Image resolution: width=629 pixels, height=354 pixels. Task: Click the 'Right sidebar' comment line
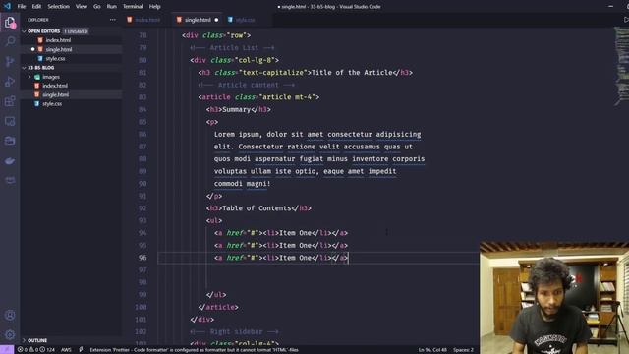(234, 332)
